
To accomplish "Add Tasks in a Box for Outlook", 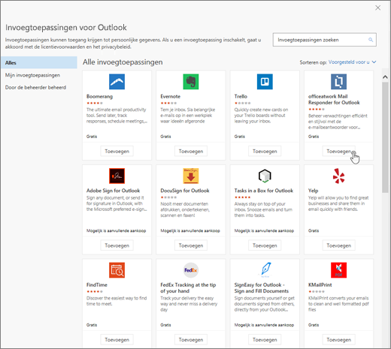I will coord(265,245).
